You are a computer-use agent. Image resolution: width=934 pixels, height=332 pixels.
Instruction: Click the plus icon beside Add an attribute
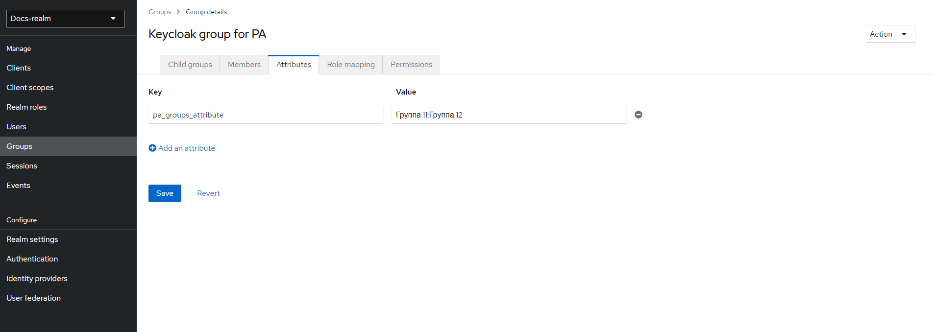click(x=152, y=148)
